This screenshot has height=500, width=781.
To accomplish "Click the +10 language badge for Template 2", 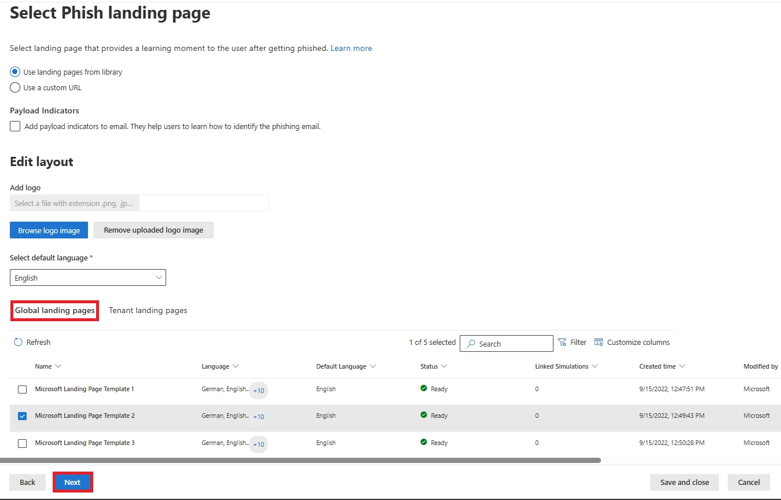I will (x=258, y=417).
